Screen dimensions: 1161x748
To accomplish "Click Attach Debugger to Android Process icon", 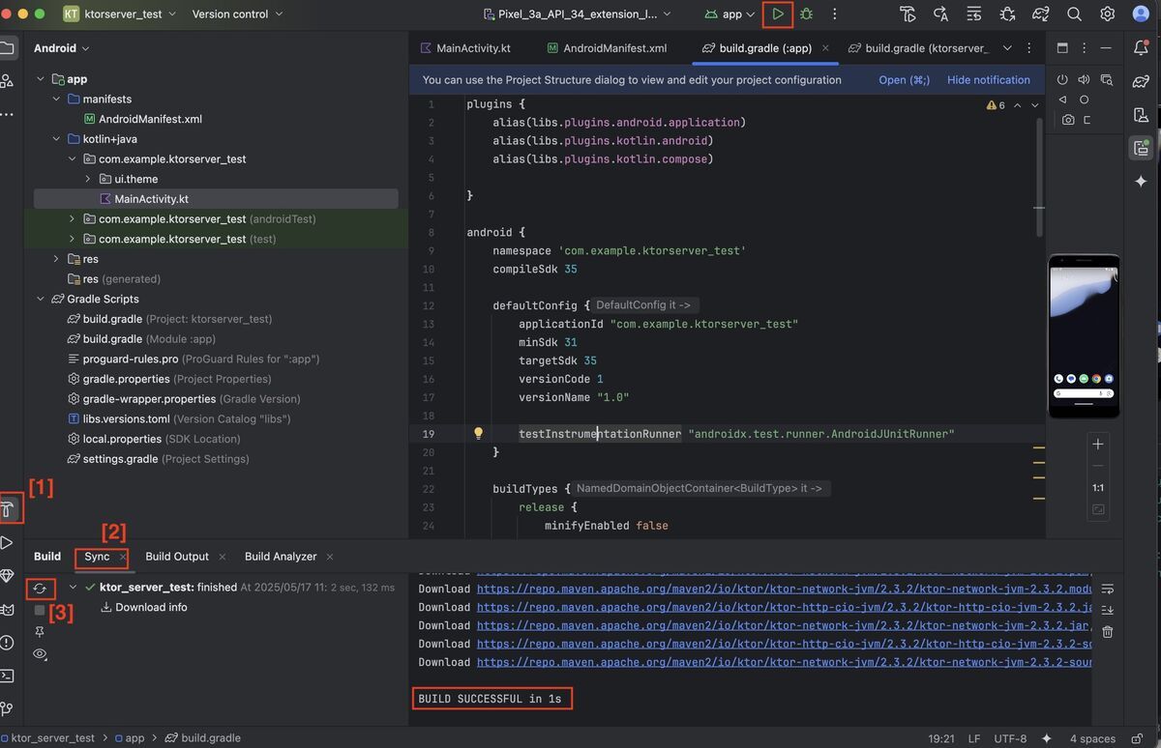I will pos(1007,14).
